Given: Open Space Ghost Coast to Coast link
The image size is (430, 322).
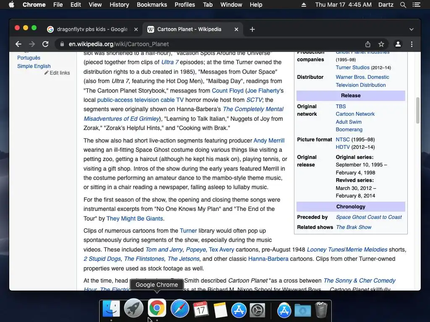Looking at the screenshot, I should click(369, 217).
